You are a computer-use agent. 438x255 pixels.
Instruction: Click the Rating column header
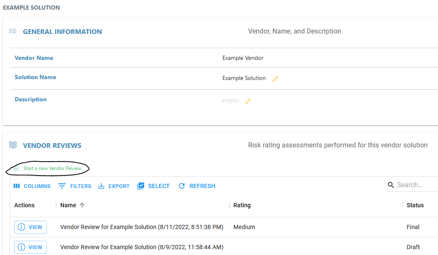point(242,205)
